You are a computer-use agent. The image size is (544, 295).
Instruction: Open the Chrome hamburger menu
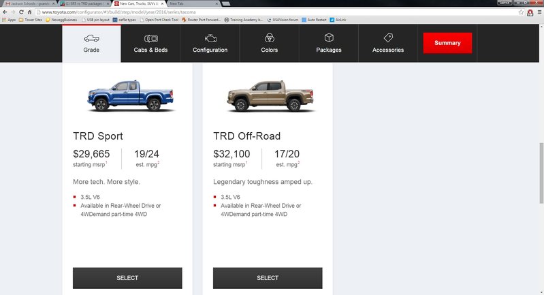coord(539,12)
